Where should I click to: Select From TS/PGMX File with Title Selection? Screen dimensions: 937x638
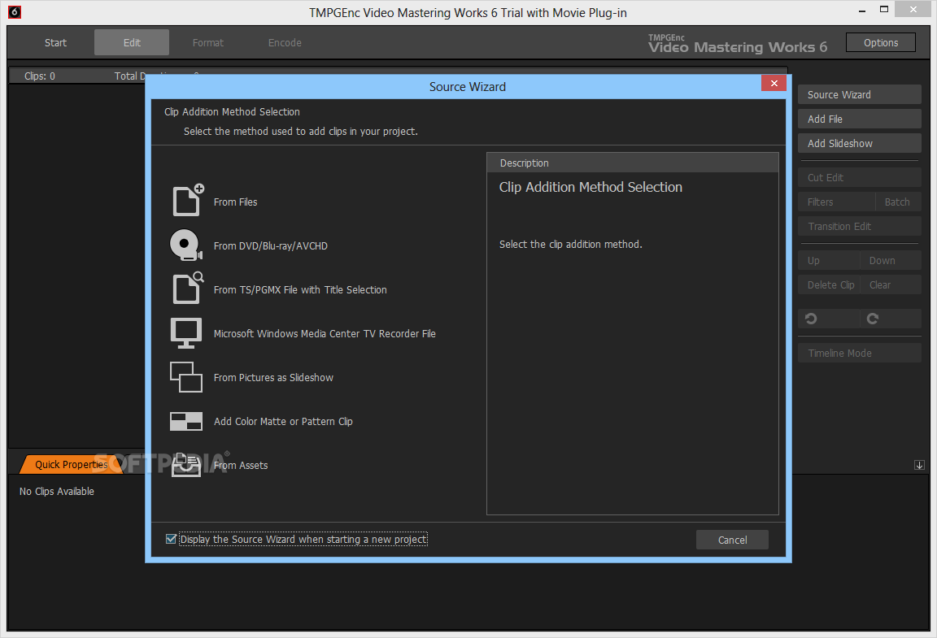tap(300, 289)
